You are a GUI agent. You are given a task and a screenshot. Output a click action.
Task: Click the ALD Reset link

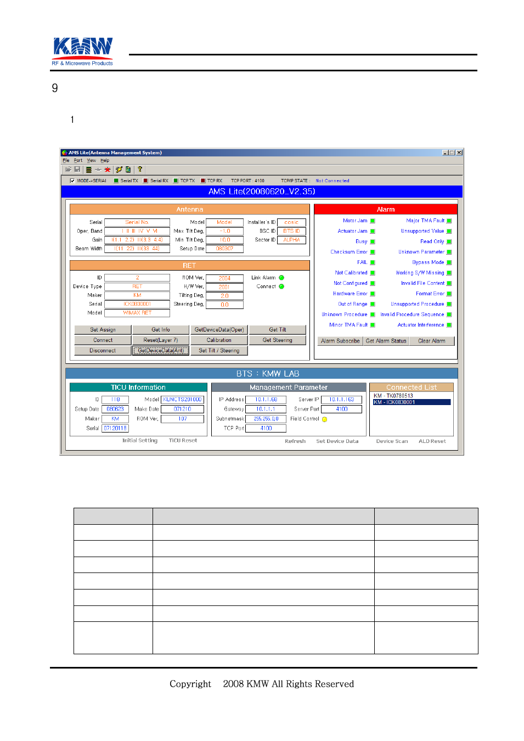pos(432,441)
